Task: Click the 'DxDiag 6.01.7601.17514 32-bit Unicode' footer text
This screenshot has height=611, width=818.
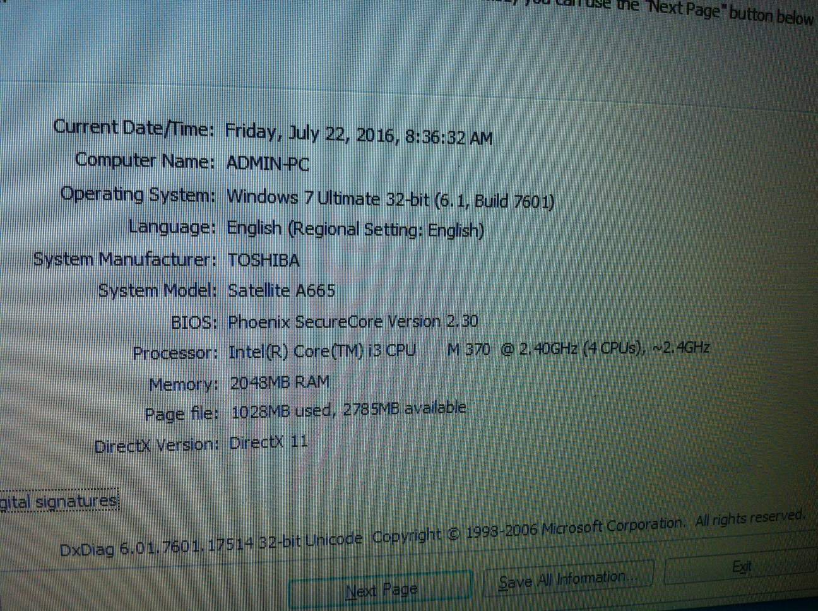Action: point(211,545)
